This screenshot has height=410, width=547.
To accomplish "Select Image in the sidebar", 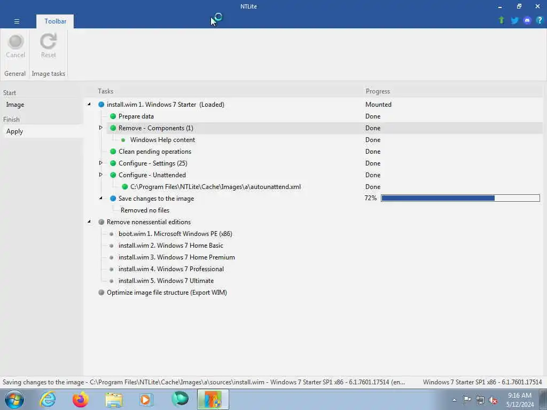I will pos(15,105).
